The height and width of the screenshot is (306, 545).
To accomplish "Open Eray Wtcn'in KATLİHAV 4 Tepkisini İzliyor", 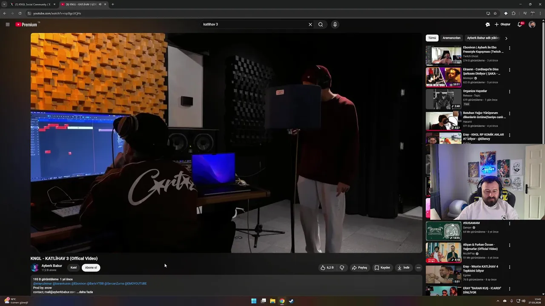I will point(481,269).
